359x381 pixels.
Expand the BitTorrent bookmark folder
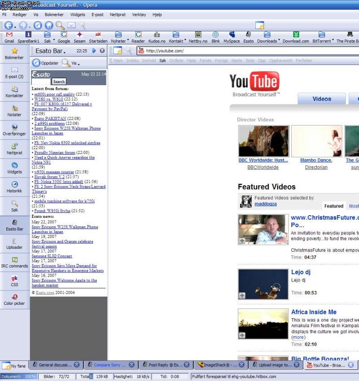tap(333, 39)
